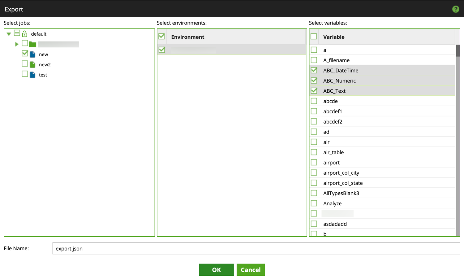The height and width of the screenshot is (280, 464).
Task: Check the A_filename variable checkbox
Action: 314,60
